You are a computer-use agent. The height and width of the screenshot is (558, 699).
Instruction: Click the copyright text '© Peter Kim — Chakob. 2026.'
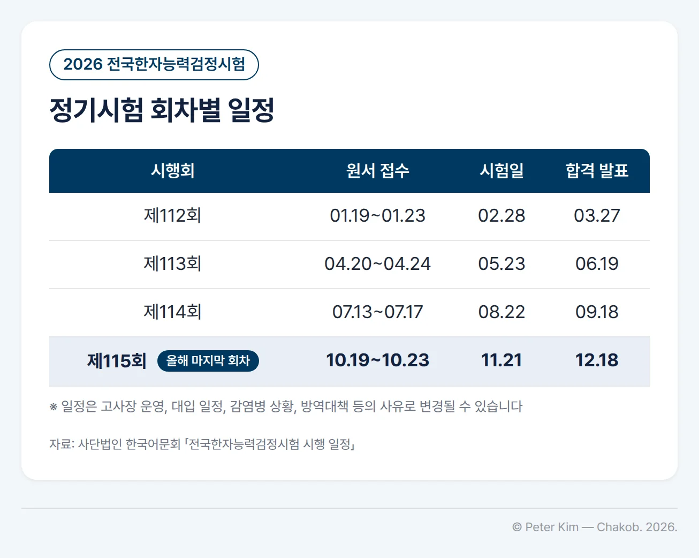(x=595, y=527)
